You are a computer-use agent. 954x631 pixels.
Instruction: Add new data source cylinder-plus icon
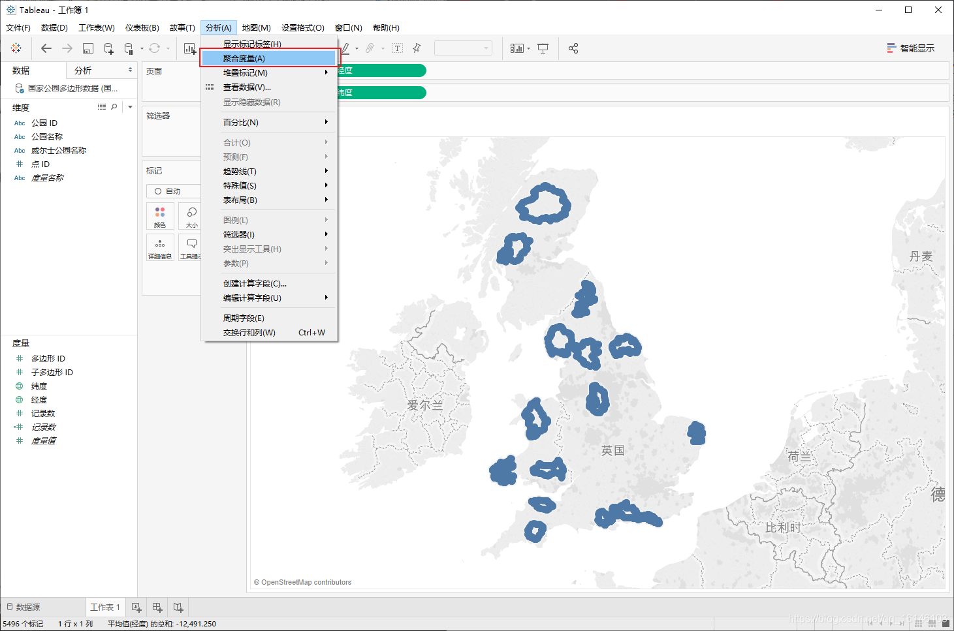click(x=109, y=48)
